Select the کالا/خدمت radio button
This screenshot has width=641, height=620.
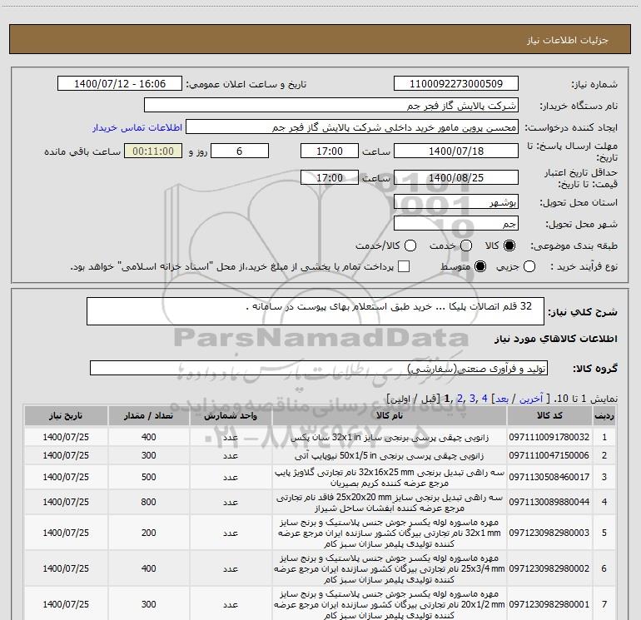pos(410,246)
